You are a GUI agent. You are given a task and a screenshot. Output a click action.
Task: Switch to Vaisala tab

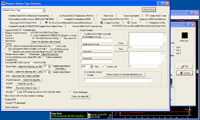point(115,19)
